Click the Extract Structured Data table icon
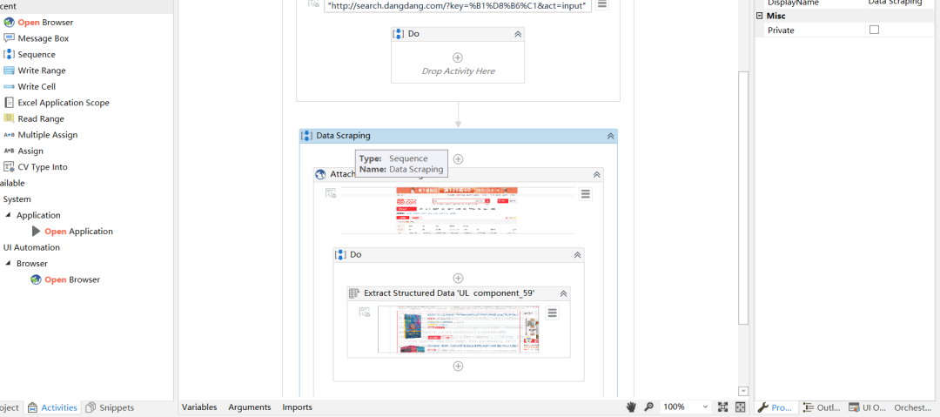Image resolution: width=940 pixels, height=417 pixels. 354,293
